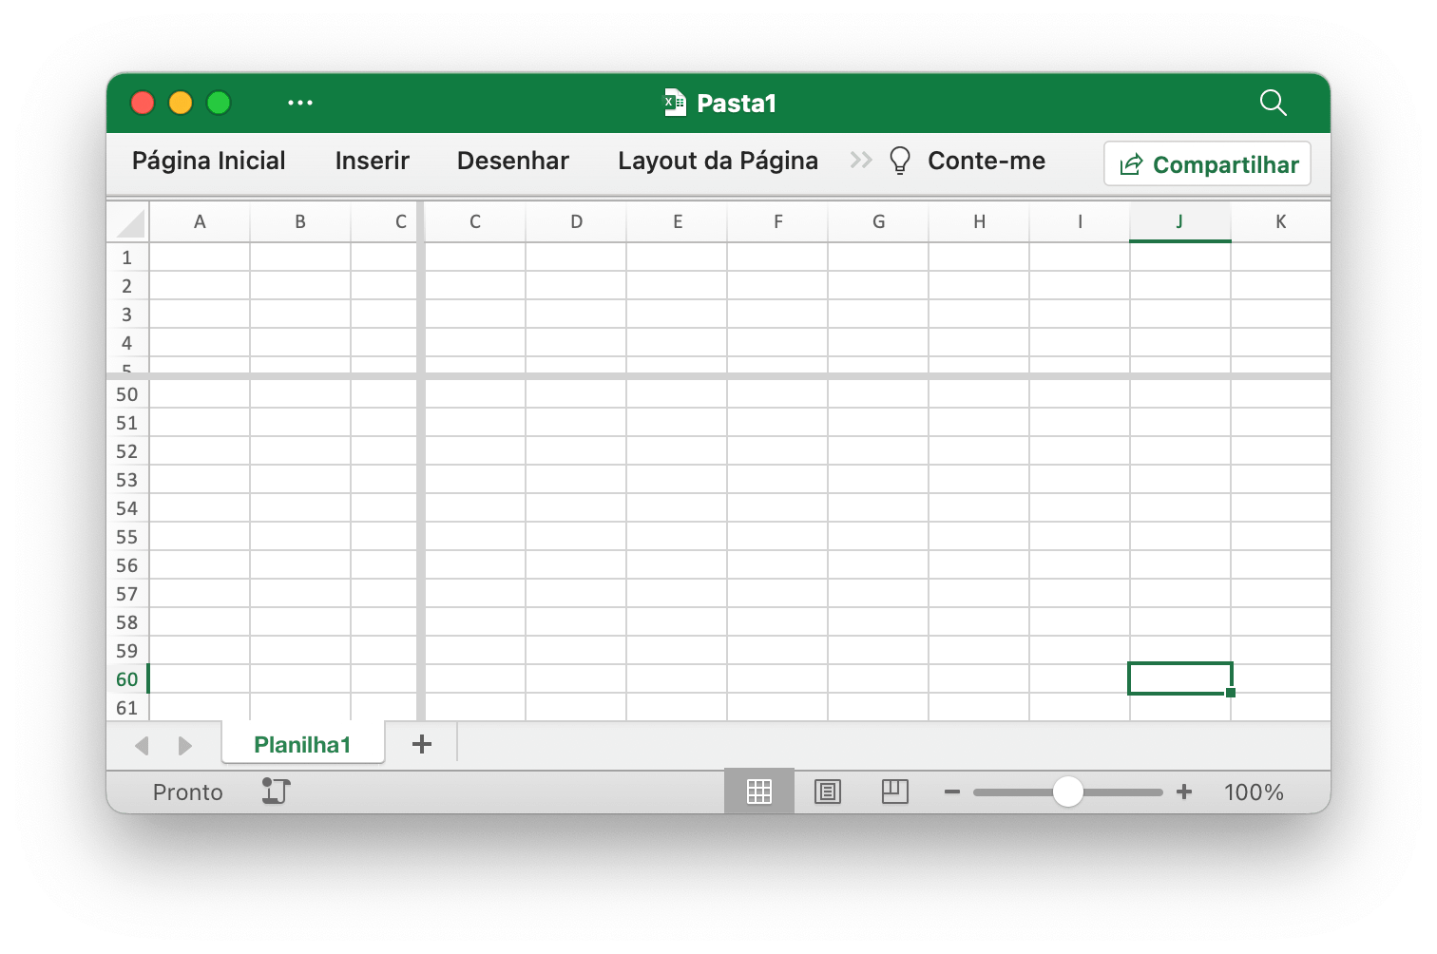Screen dimensions: 1437x954
Task: Open the search magnifier in title bar
Action: click(1273, 103)
